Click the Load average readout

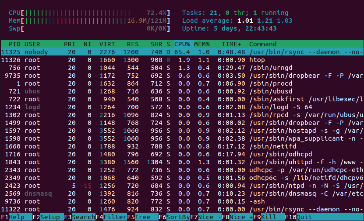tap(237, 21)
